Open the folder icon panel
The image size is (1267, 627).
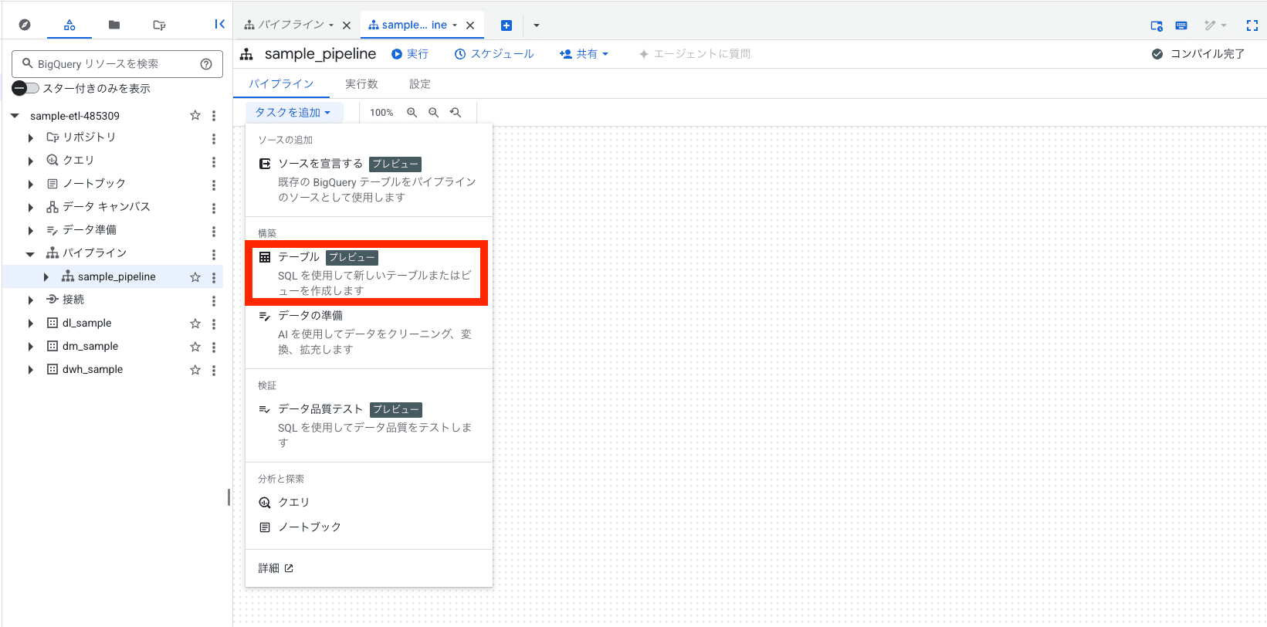tap(114, 25)
